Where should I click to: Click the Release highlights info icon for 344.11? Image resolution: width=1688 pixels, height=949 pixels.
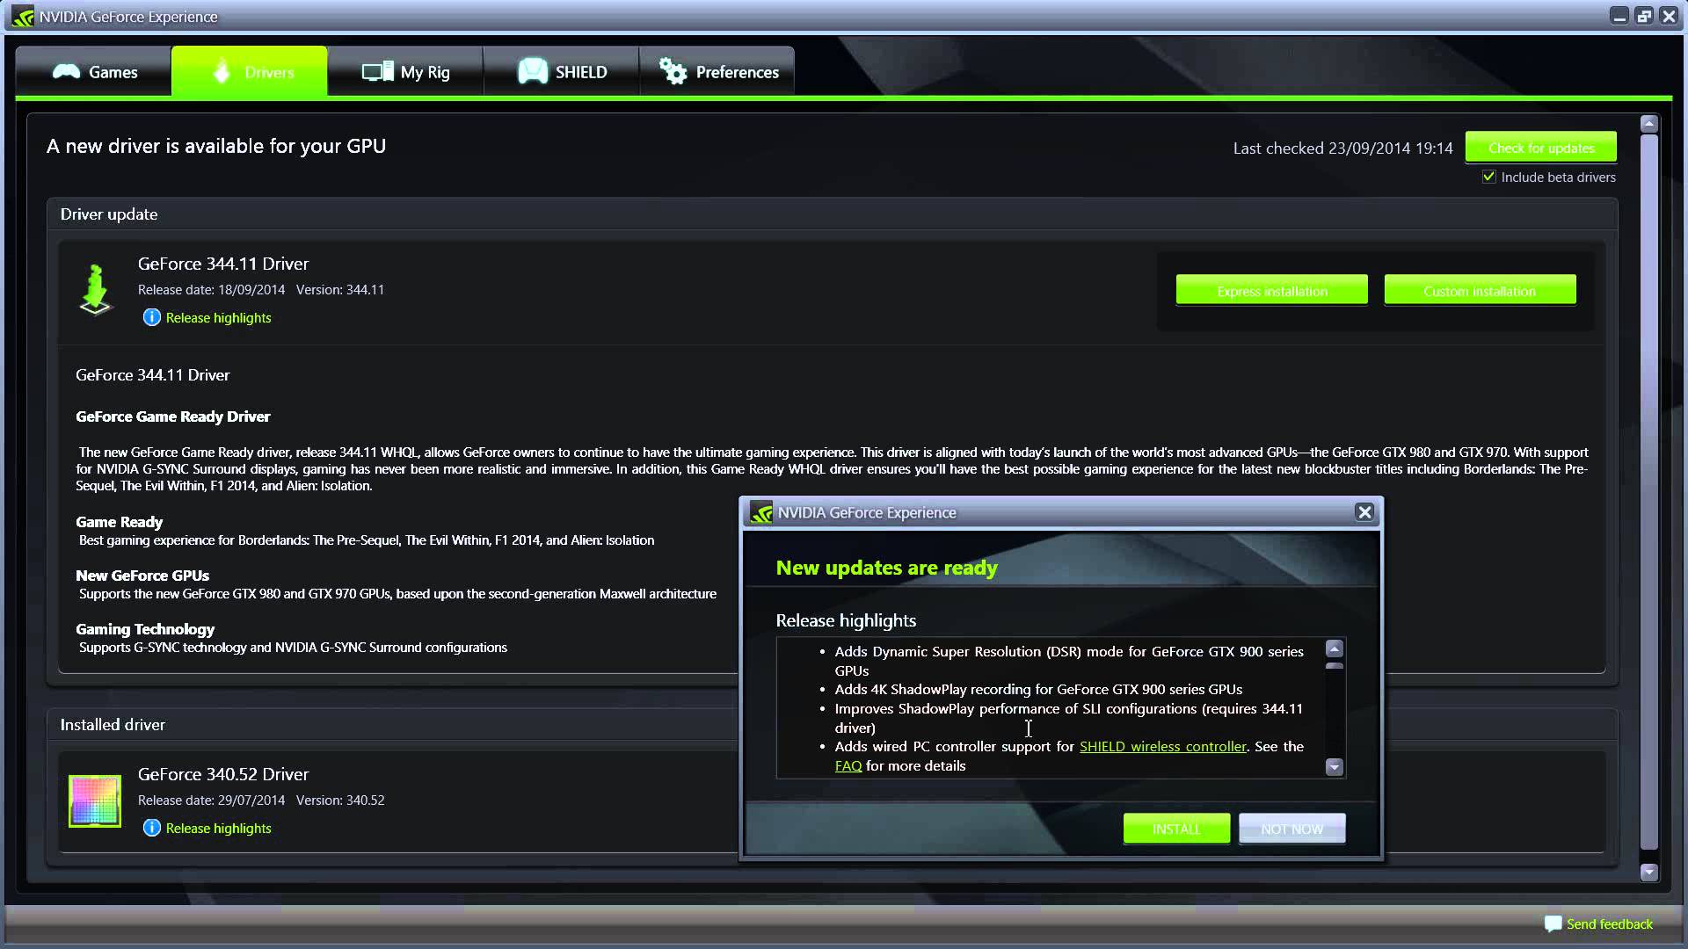(152, 317)
